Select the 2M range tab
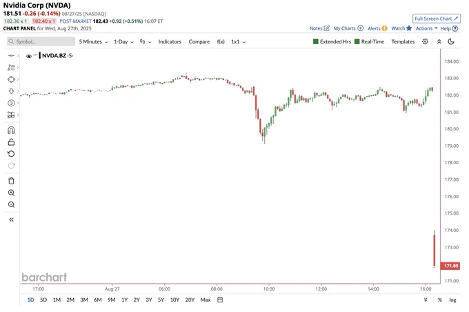This screenshot has width=469, height=312. (70, 300)
